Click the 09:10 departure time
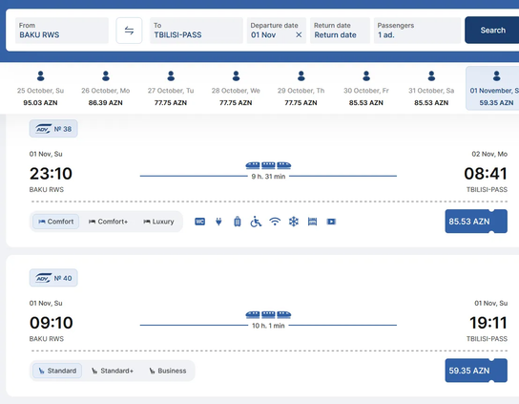Image resolution: width=519 pixels, height=404 pixels. pyautogui.click(x=51, y=323)
